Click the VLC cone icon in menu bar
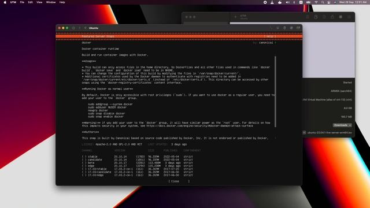 (272, 2)
